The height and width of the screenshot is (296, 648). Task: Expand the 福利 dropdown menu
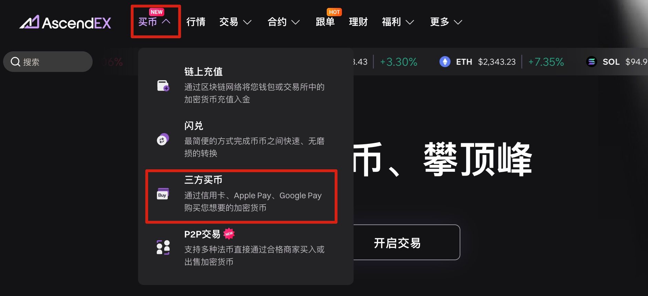(398, 22)
